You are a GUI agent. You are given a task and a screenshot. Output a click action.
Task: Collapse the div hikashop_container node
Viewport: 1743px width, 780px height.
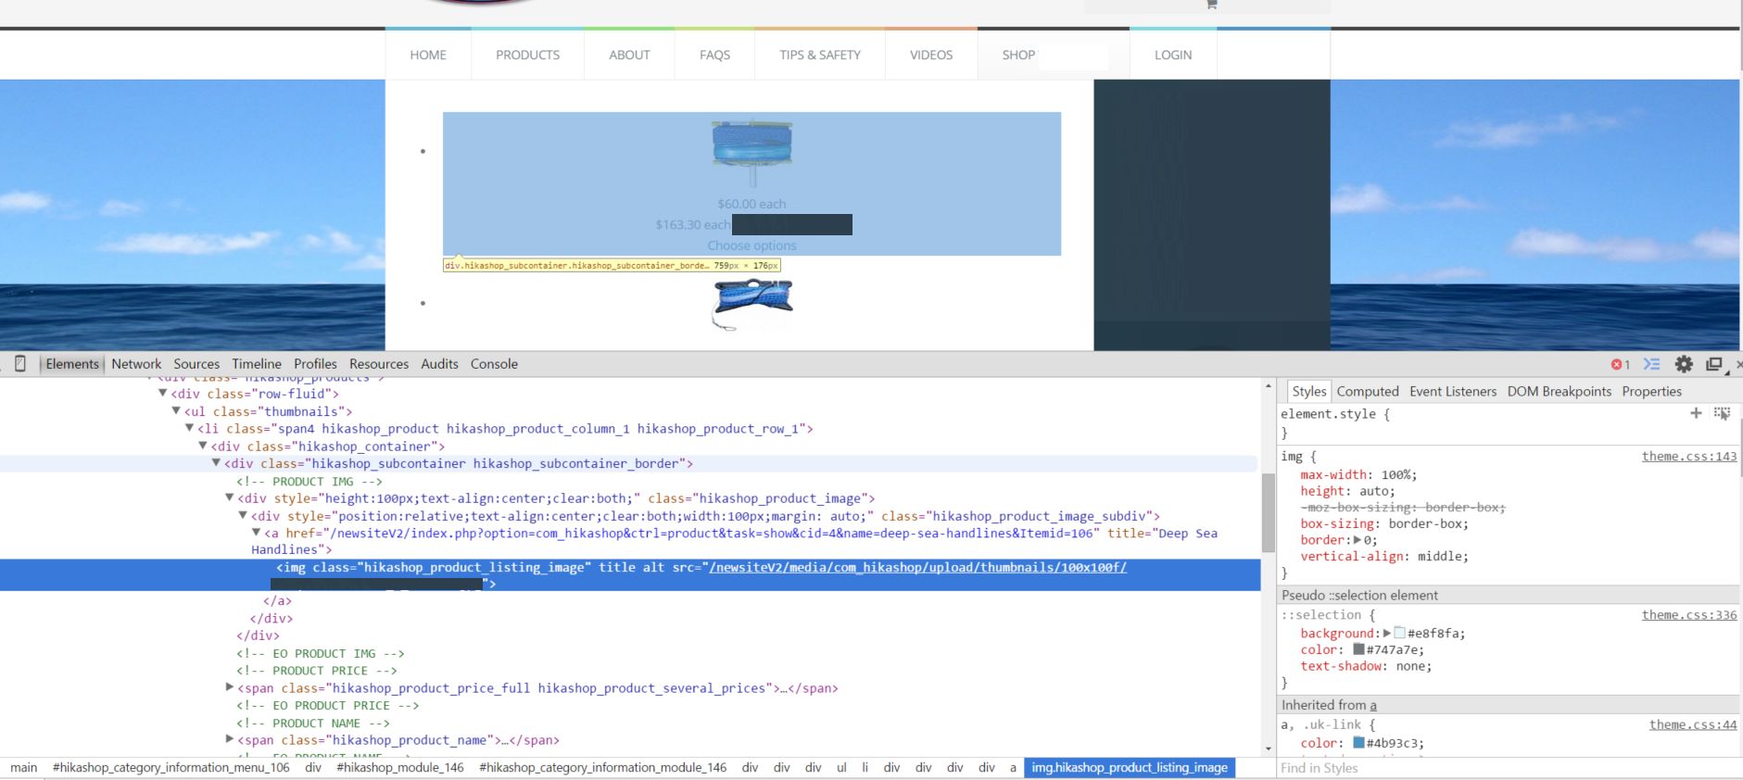point(203,446)
